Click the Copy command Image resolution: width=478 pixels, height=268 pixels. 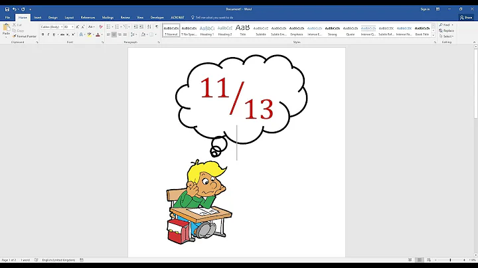point(18,31)
